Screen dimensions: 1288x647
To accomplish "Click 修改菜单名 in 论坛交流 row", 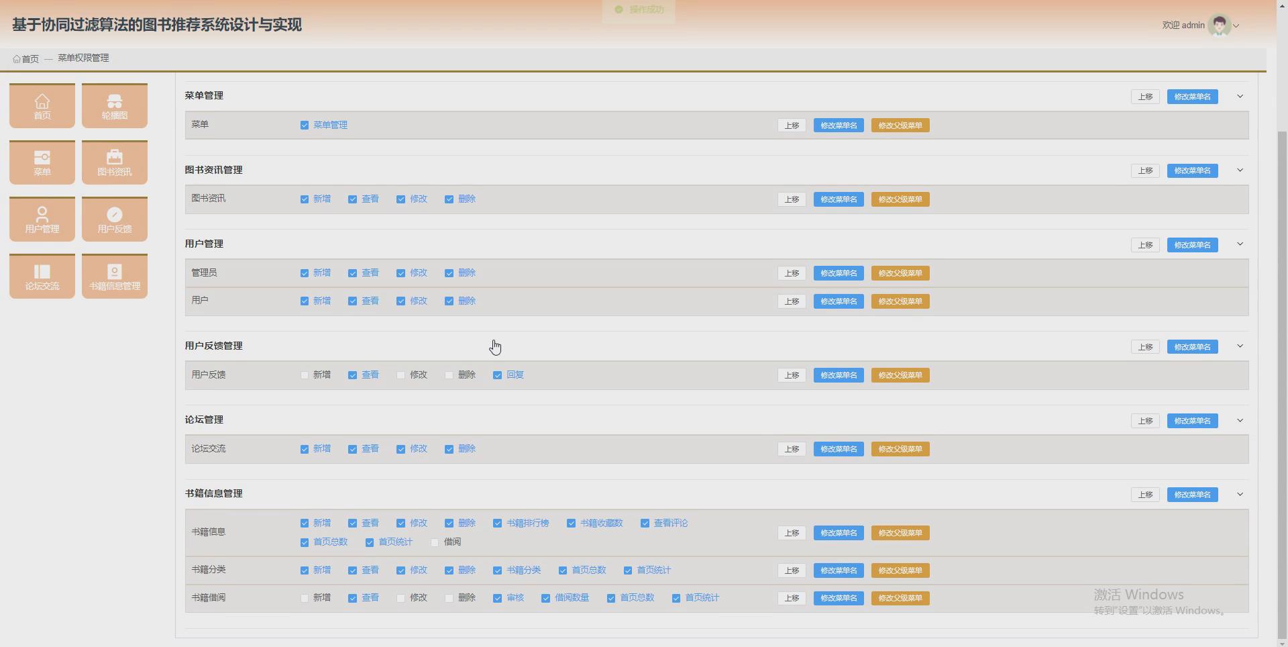I will tap(839, 449).
